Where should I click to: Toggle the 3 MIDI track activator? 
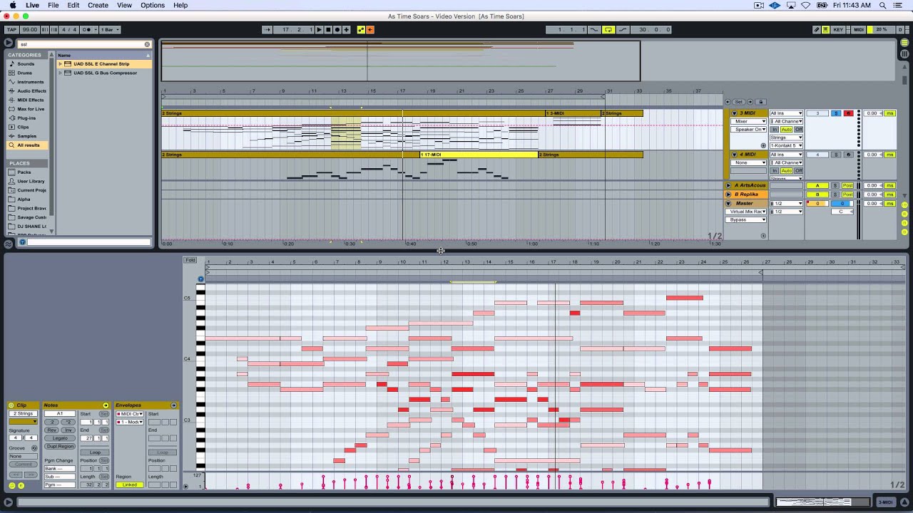coord(817,113)
